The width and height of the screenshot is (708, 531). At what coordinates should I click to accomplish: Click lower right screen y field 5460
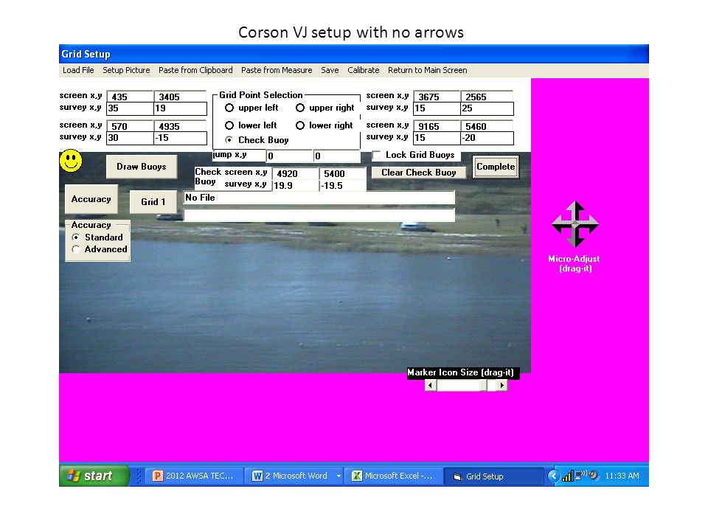tap(487, 126)
